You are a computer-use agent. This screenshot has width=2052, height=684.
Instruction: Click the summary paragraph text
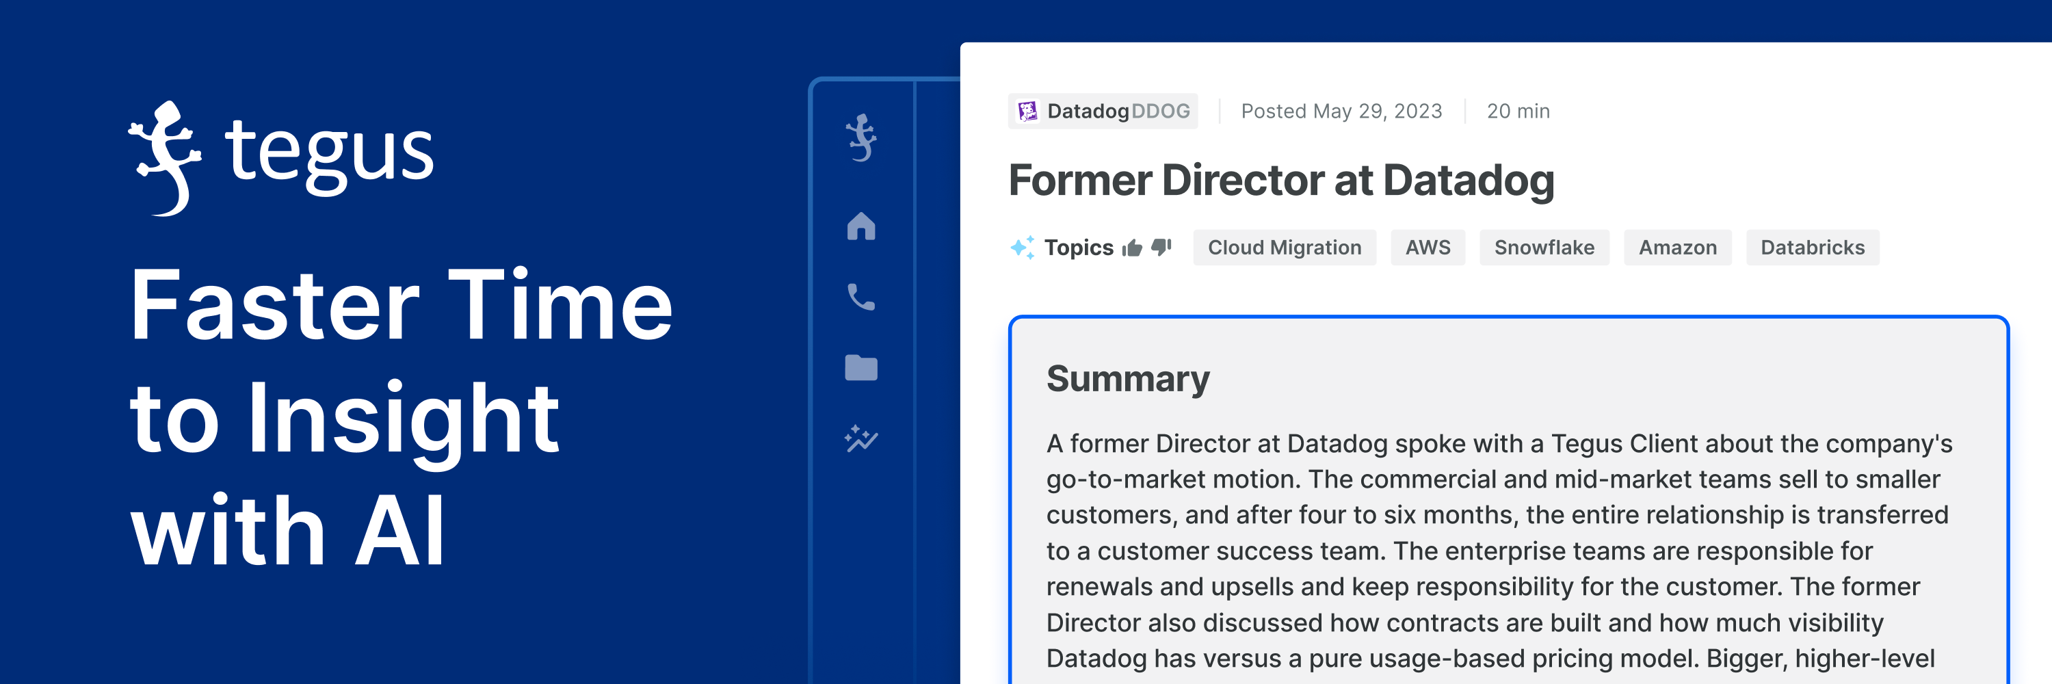click(x=1499, y=551)
